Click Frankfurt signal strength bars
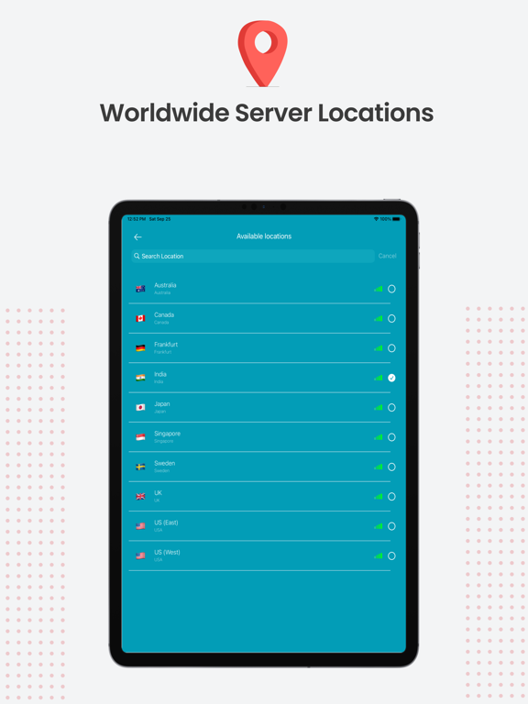 coord(378,348)
